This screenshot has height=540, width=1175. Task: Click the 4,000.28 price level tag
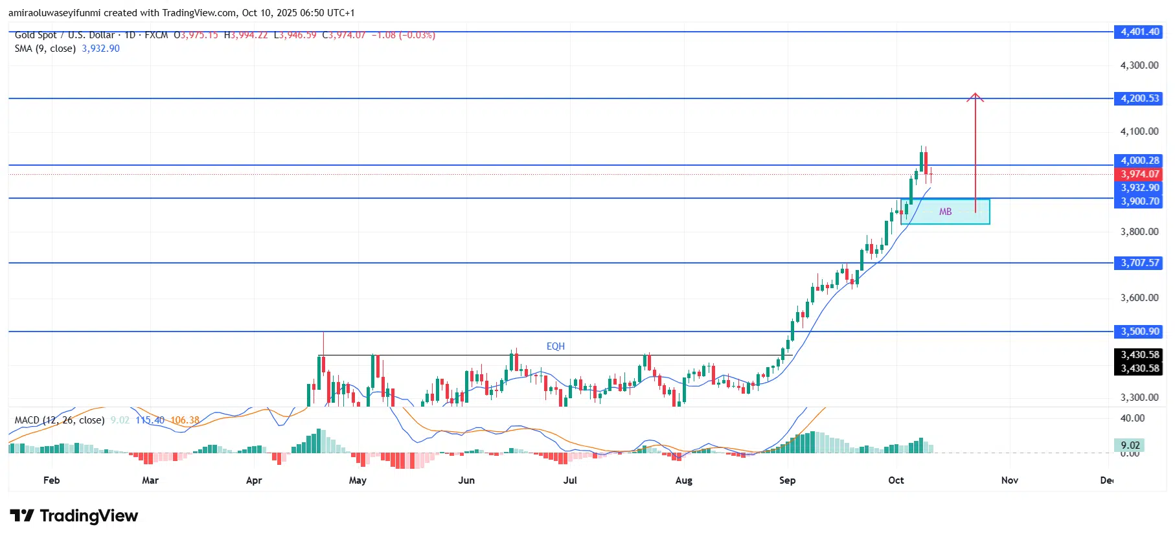[x=1139, y=161]
